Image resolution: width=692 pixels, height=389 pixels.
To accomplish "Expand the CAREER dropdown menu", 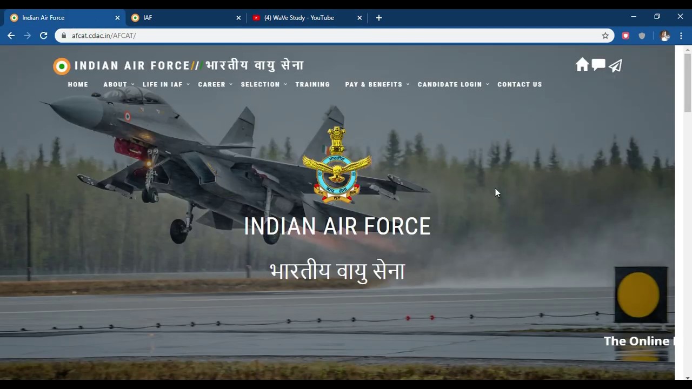I will point(215,84).
